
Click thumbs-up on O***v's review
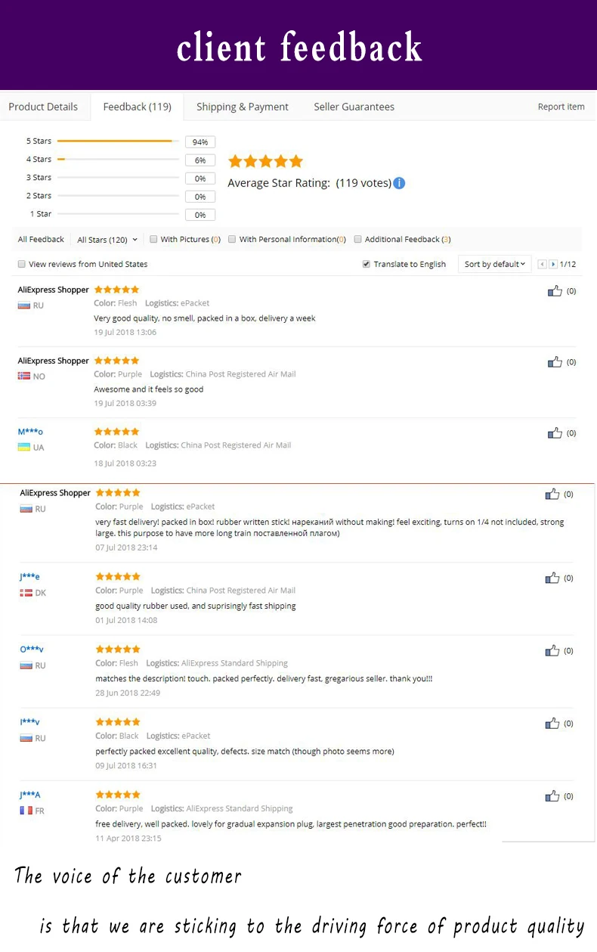[552, 650]
